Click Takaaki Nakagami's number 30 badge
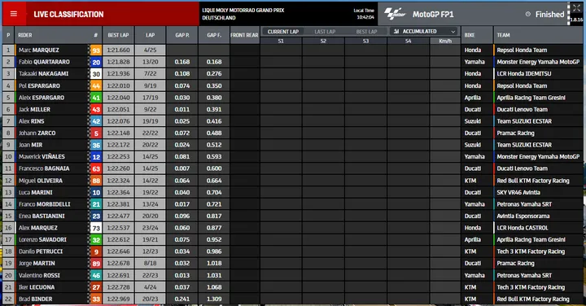The height and width of the screenshot is (306, 586). tap(96, 74)
